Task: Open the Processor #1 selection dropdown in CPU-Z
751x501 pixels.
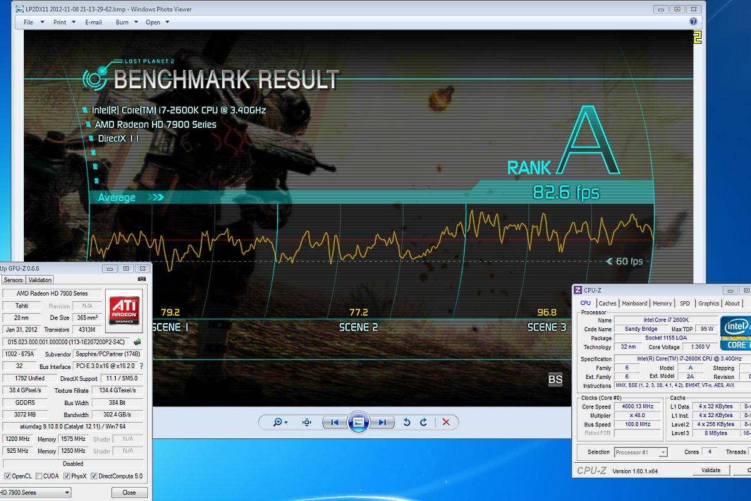Action: 641,452
